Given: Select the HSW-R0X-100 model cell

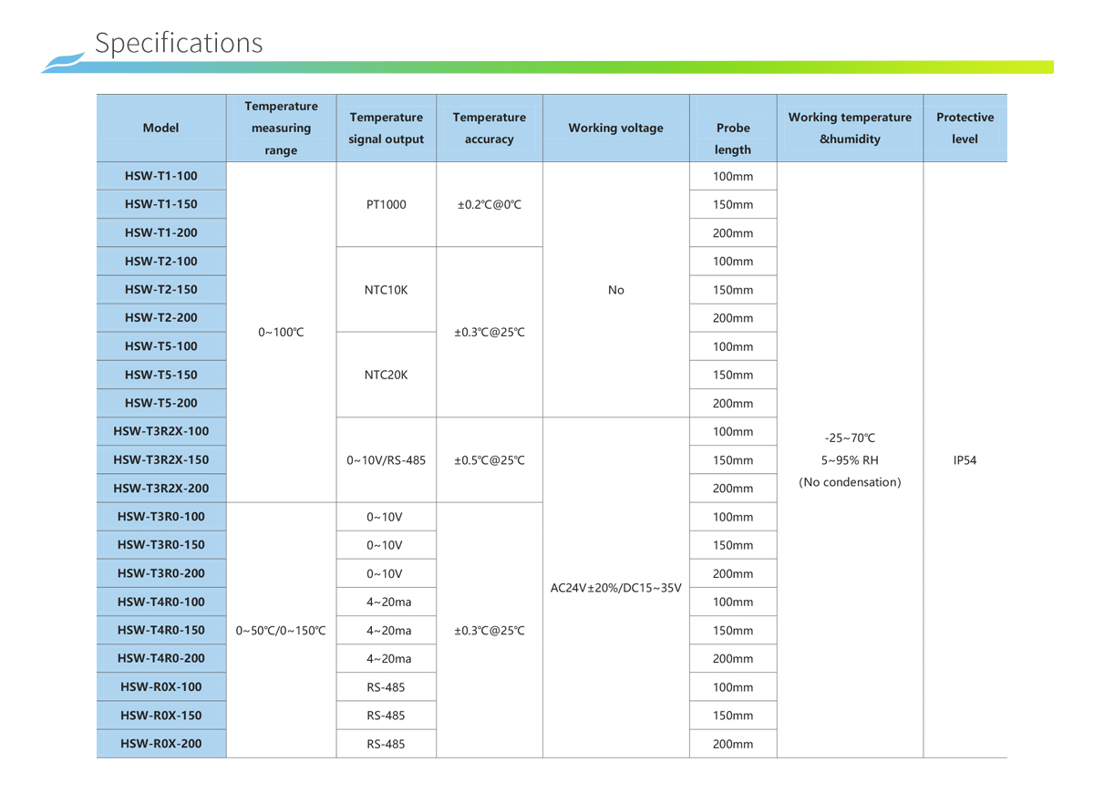Looking at the screenshot, I should coord(160,687).
